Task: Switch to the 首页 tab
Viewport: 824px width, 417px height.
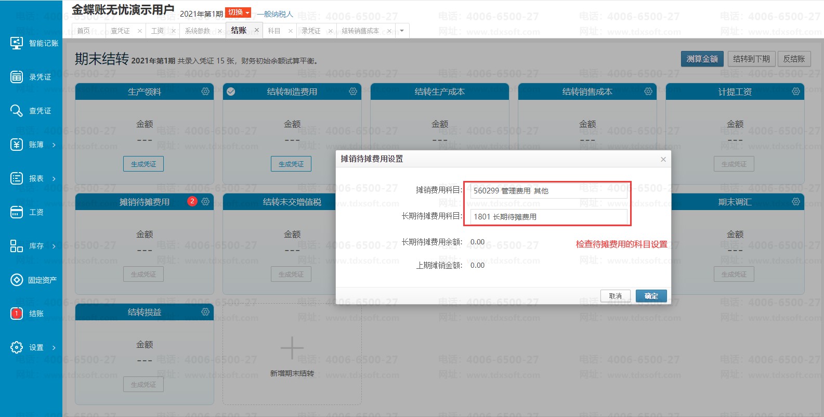Action: click(x=83, y=31)
